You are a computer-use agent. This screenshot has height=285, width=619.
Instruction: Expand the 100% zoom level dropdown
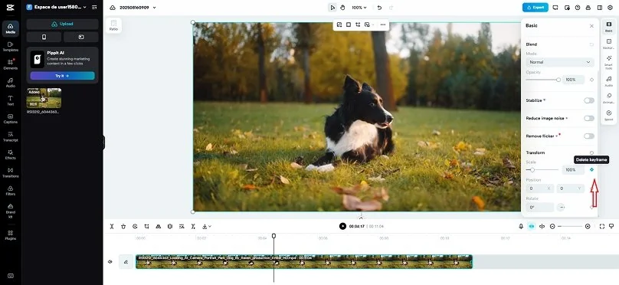(x=359, y=8)
